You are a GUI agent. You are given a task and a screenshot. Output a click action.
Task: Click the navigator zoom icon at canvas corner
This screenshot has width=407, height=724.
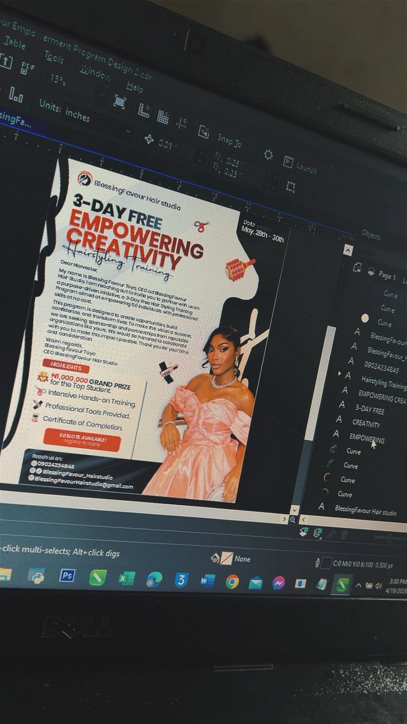pyautogui.click(x=293, y=519)
